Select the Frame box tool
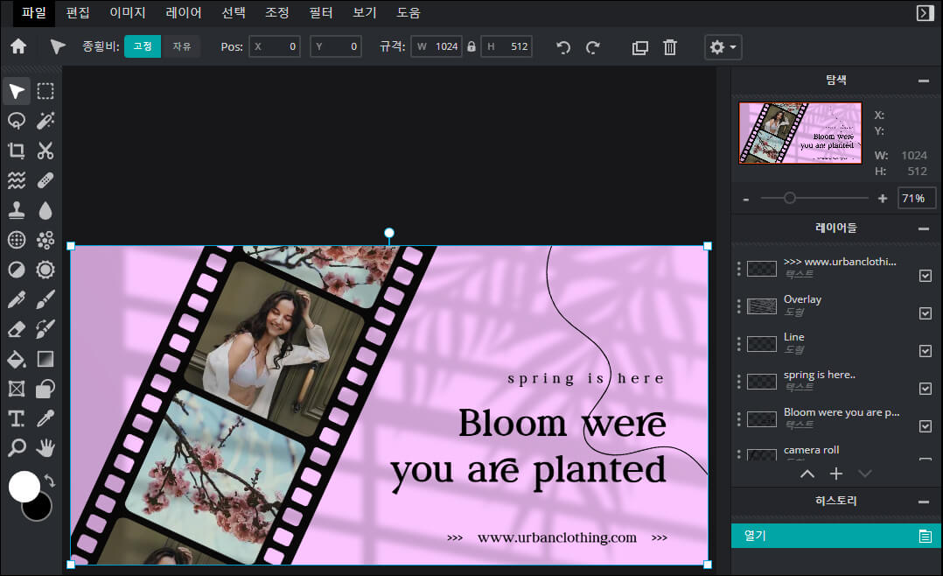The width and height of the screenshot is (943, 576). click(17, 389)
